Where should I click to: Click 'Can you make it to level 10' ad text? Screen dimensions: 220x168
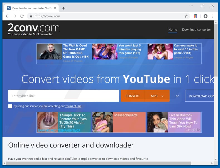point(186,49)
